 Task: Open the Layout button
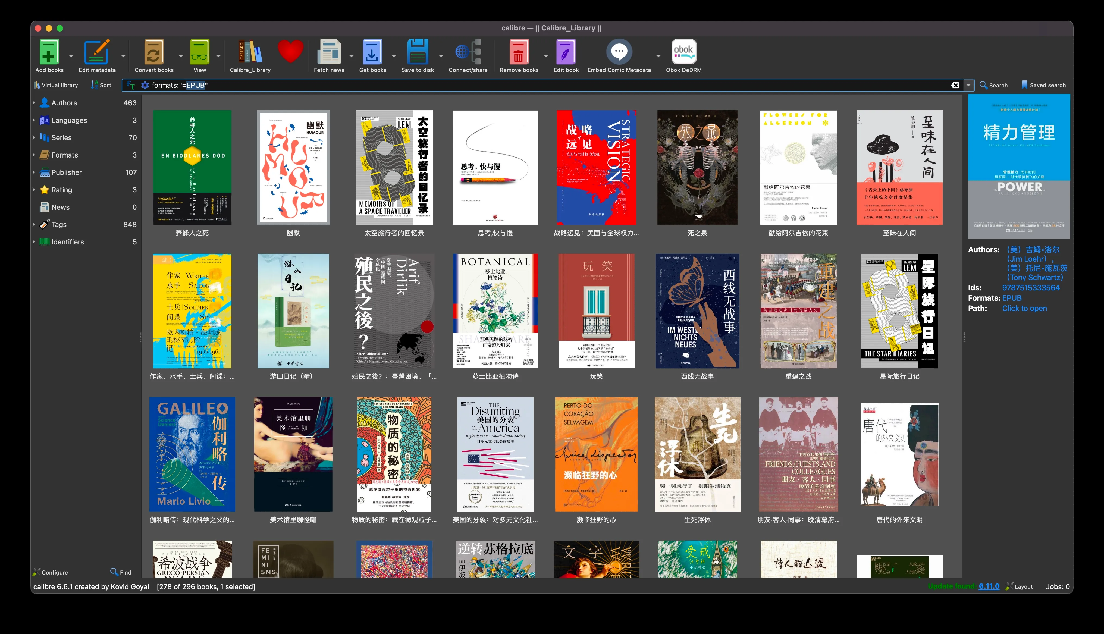click(x=1019, y=586)
